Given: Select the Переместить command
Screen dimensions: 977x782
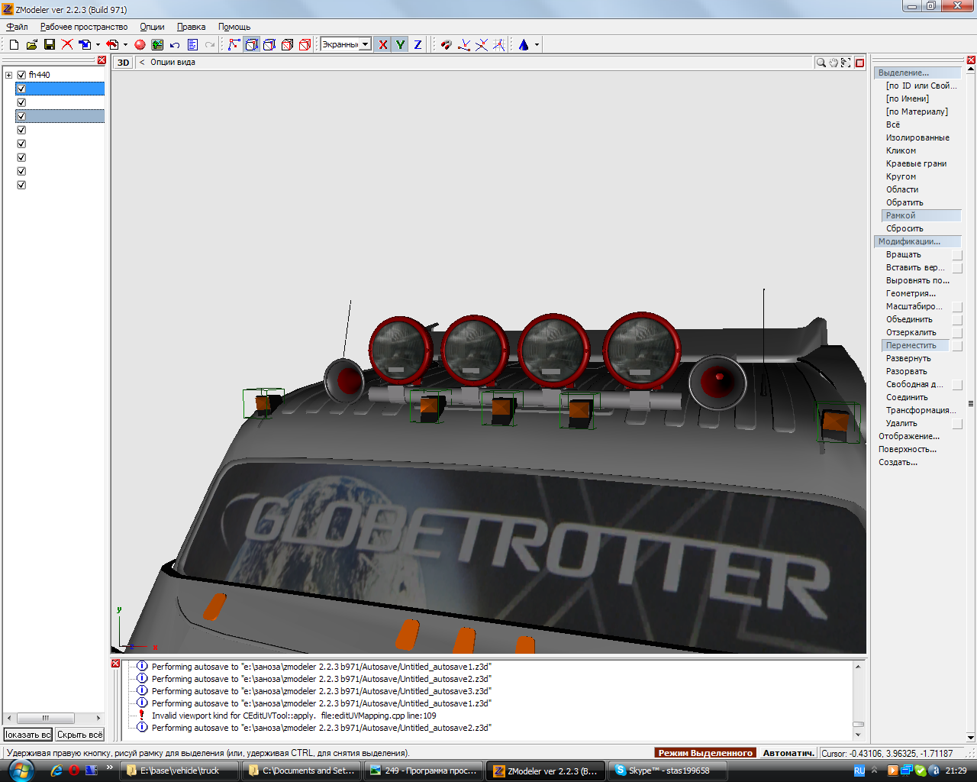Looking at the screenshot, I should coord(911,345).
